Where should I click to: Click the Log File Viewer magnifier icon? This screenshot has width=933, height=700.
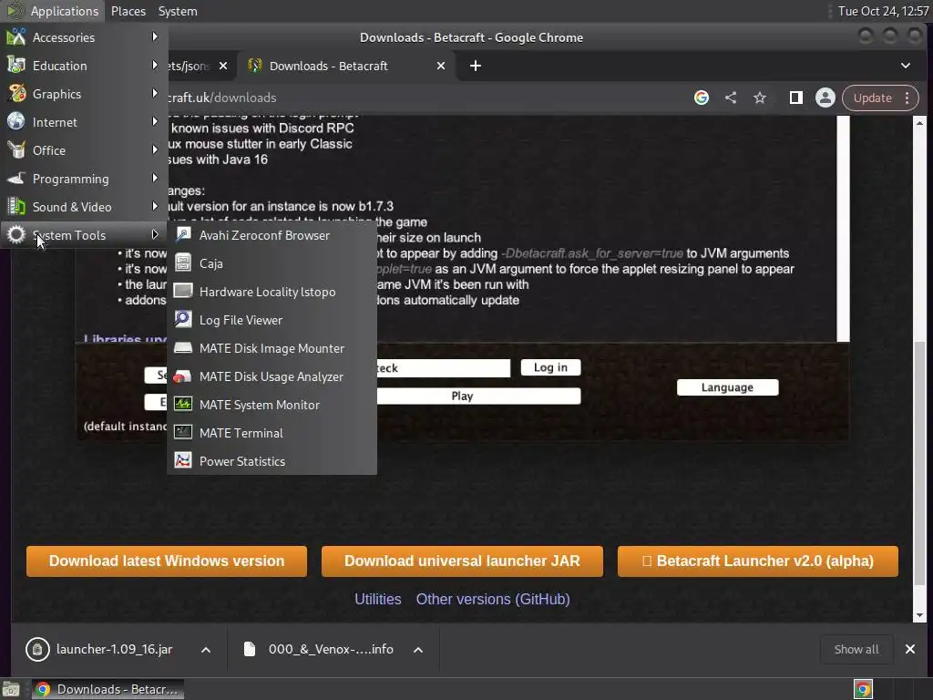click(182, 320)
